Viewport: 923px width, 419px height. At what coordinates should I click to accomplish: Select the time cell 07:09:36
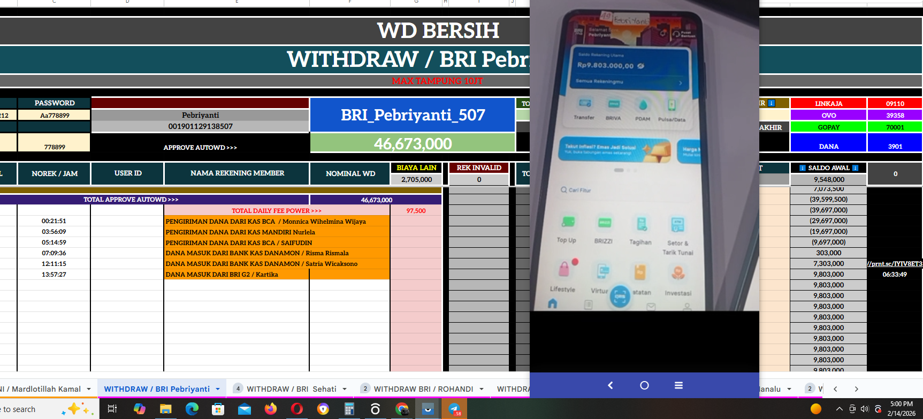[x=54, y=253]
